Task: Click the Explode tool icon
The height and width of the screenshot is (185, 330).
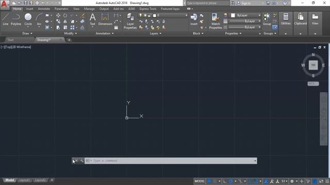Action: [x=82, y=22]
